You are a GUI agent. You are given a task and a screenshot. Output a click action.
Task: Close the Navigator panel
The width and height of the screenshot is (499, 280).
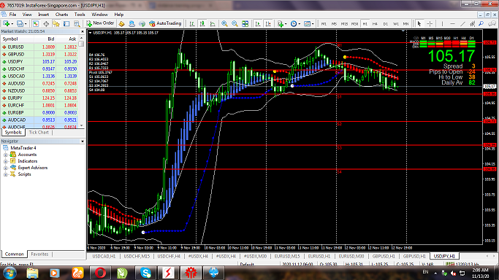(83, 141)
